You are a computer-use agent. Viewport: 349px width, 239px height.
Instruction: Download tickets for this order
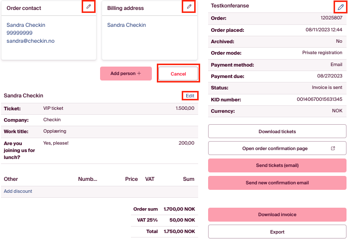click(277, 131)
